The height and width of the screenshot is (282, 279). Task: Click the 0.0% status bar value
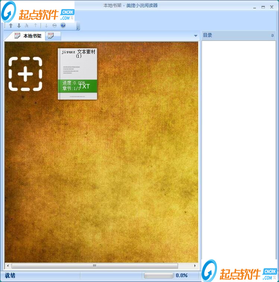[x=182, y=275]
